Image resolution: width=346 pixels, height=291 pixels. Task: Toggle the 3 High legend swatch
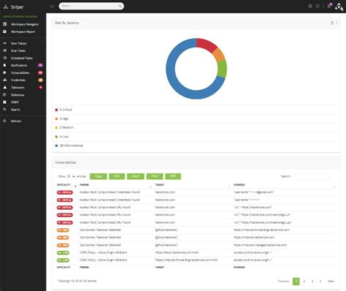tap(56, 119)
